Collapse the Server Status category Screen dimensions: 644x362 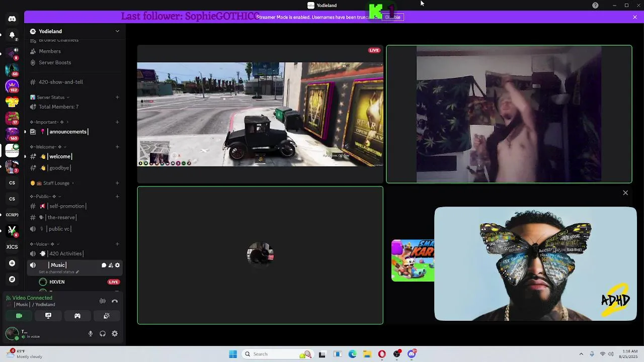[x=50, y=97]
